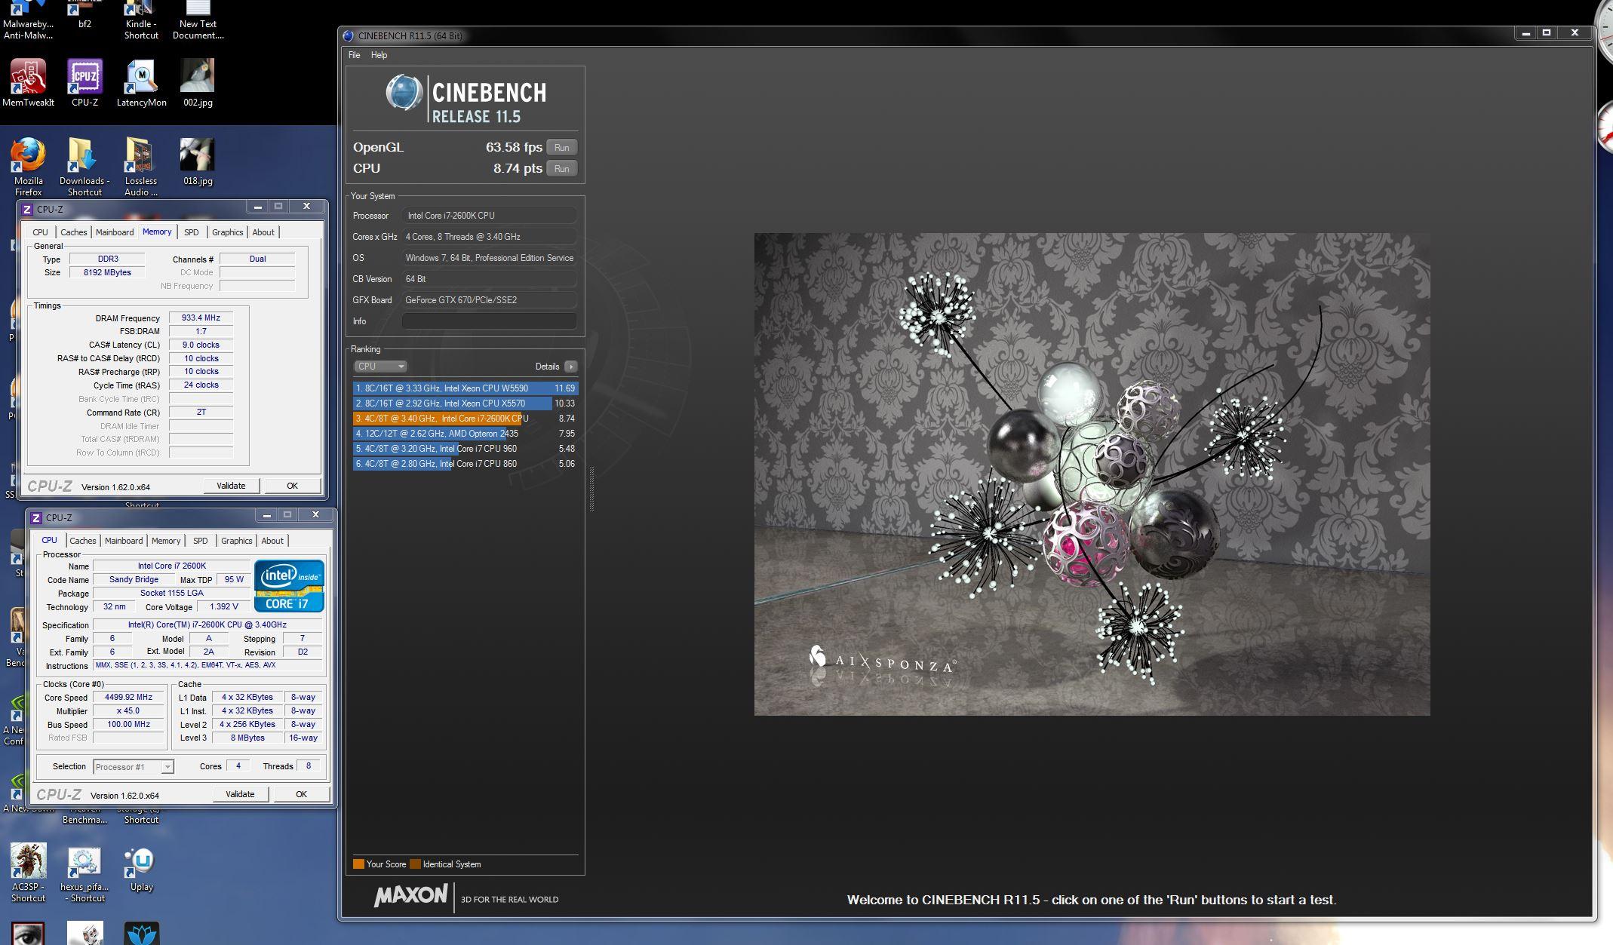Click the Intel Core i7-2600K processor field
1613x945 pixels.
coord(489,216)
